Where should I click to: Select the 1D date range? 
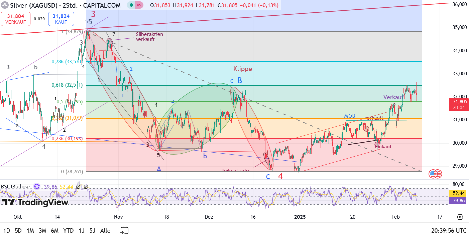coord(6,231)
